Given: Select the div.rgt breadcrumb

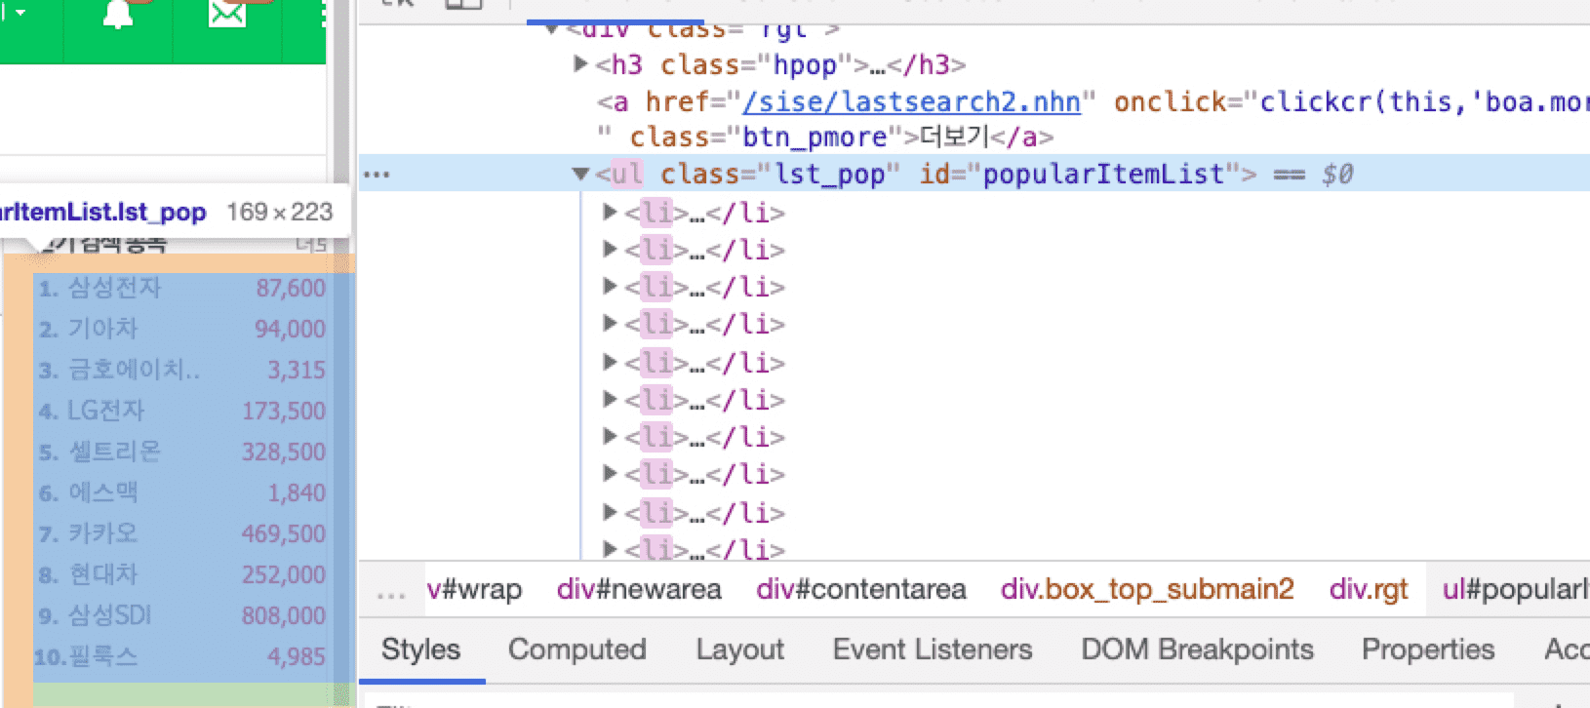Looking at the screenshot, I should coord(1369,589).
